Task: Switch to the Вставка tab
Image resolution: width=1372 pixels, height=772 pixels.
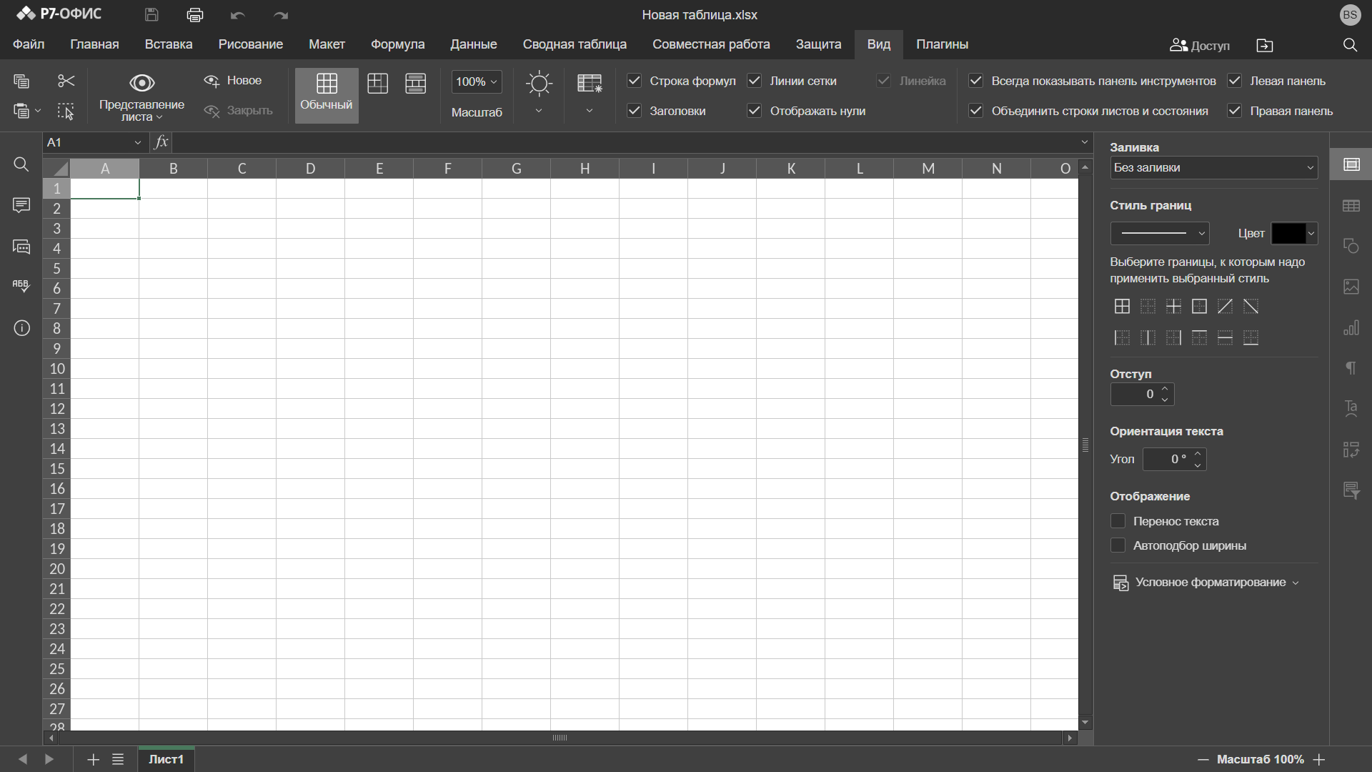Action: (x=168, y=44)
